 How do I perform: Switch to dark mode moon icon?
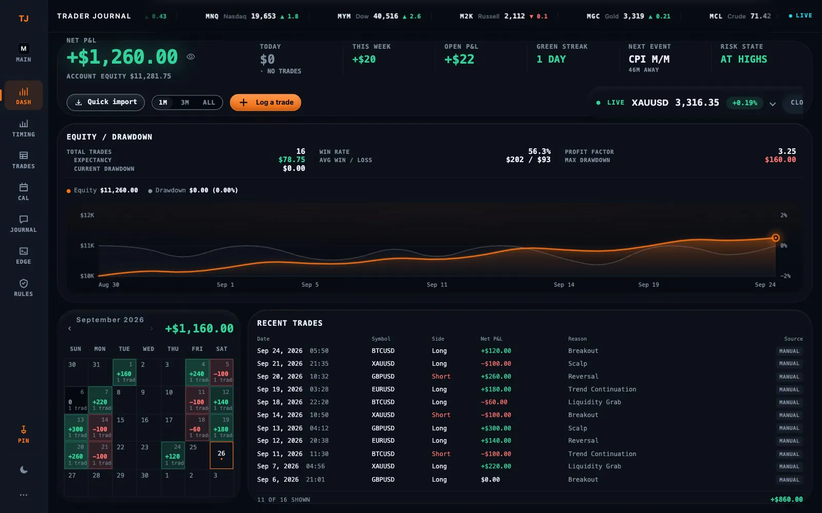tap(24, 470)
